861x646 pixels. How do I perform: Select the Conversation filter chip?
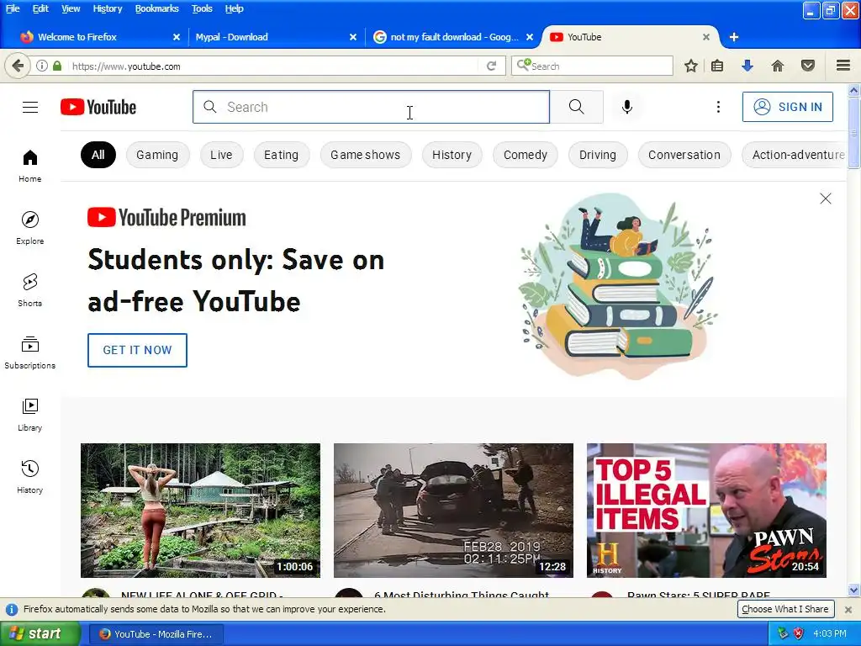684,155
